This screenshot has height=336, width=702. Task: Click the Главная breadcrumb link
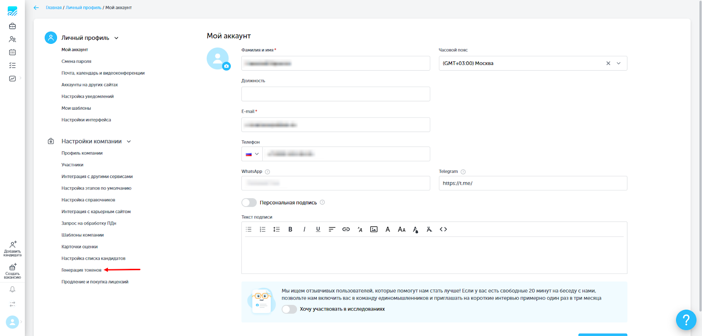[54, 8]
